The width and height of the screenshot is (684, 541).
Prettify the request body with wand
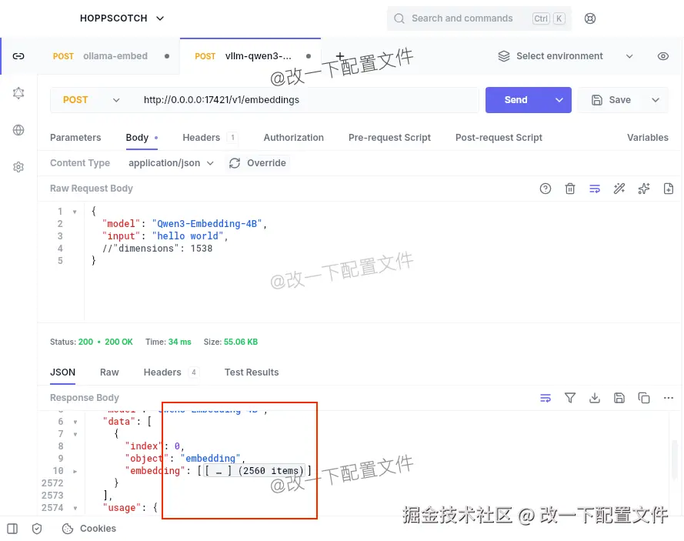(619, 189)
